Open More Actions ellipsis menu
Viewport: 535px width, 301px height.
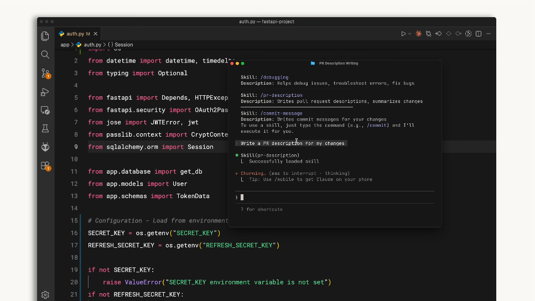489,34
